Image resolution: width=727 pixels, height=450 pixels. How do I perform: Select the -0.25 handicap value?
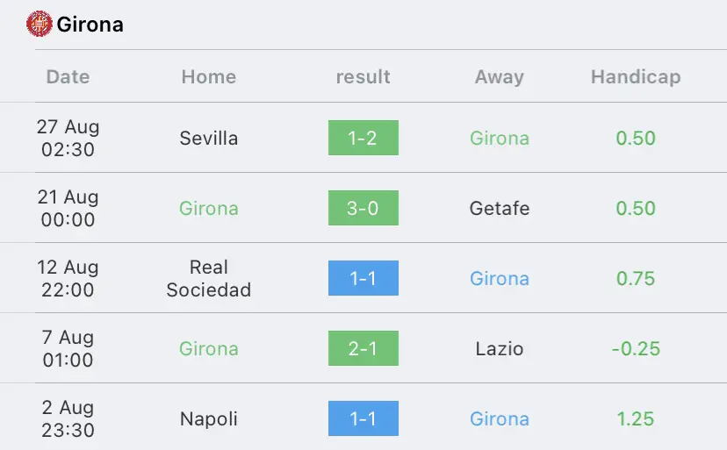point(636,348)
